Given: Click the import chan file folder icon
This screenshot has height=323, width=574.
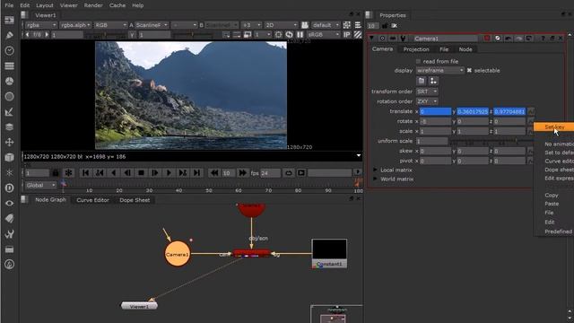Looking at the screenshot, I should pyautogui.click(x=421, y=81).
